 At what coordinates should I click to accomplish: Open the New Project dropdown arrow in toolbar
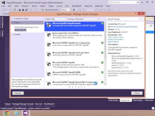[x=17, y=10]
